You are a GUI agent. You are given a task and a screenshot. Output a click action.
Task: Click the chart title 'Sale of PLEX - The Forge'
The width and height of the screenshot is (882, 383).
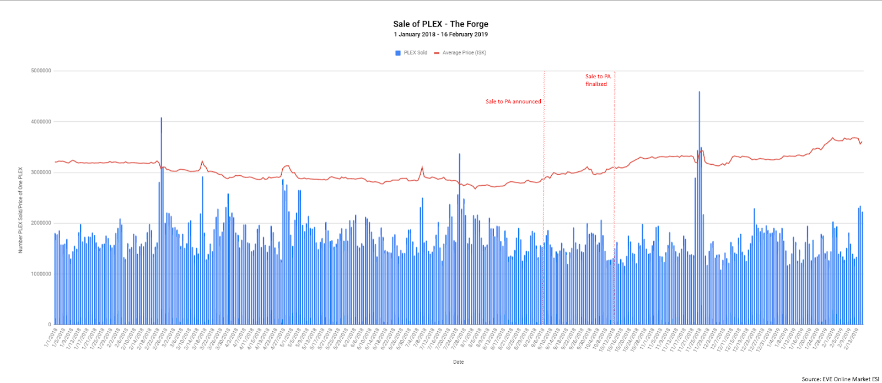(x=440, y=24)
